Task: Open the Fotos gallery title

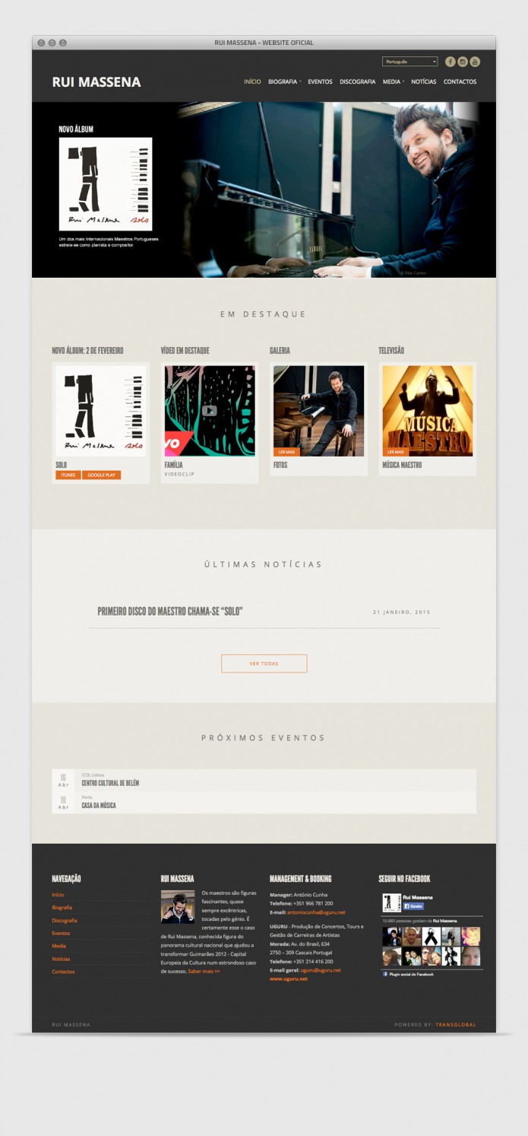Action: click(280, 465)
